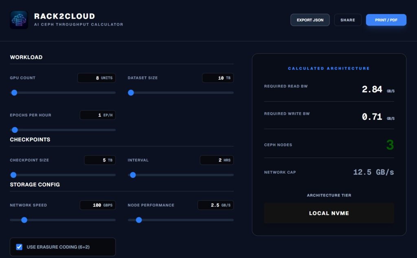Click the SHARE button

347,20
